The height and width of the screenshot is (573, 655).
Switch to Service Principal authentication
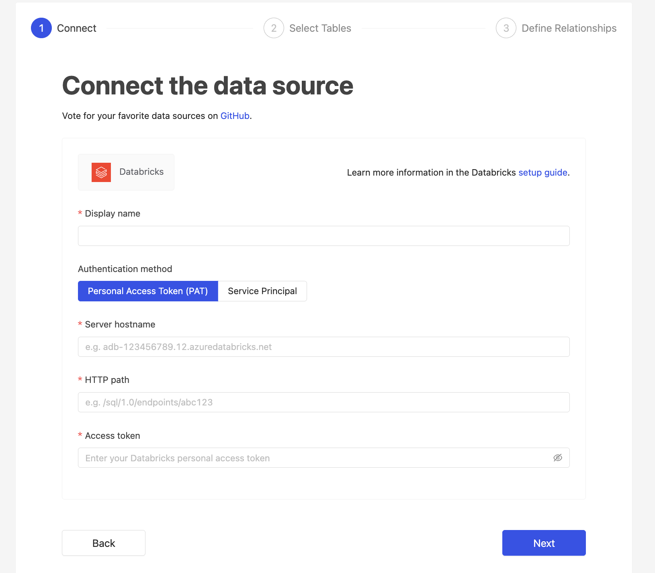point(262,291)
